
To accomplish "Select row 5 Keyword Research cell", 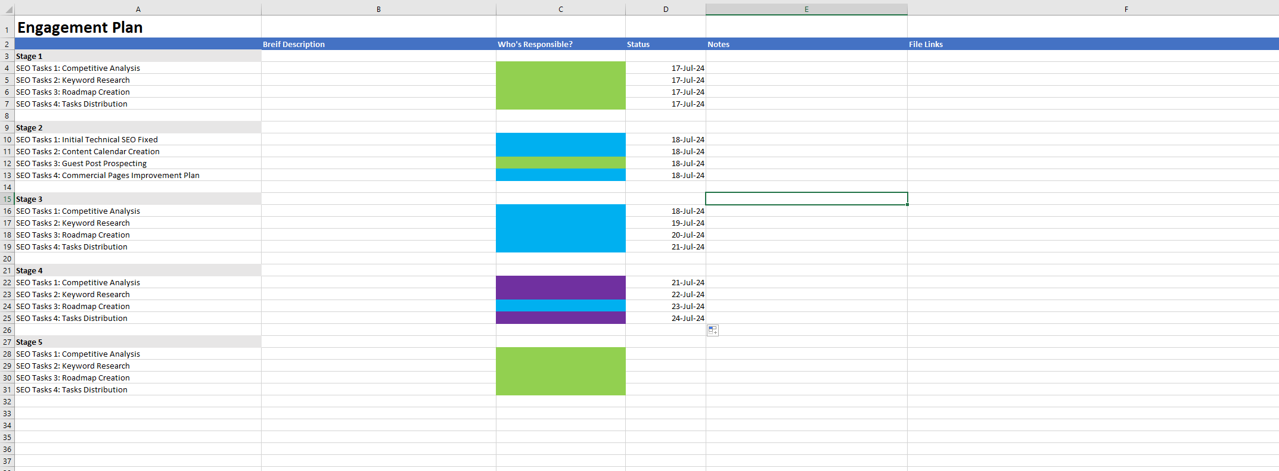I will [138, 80].
